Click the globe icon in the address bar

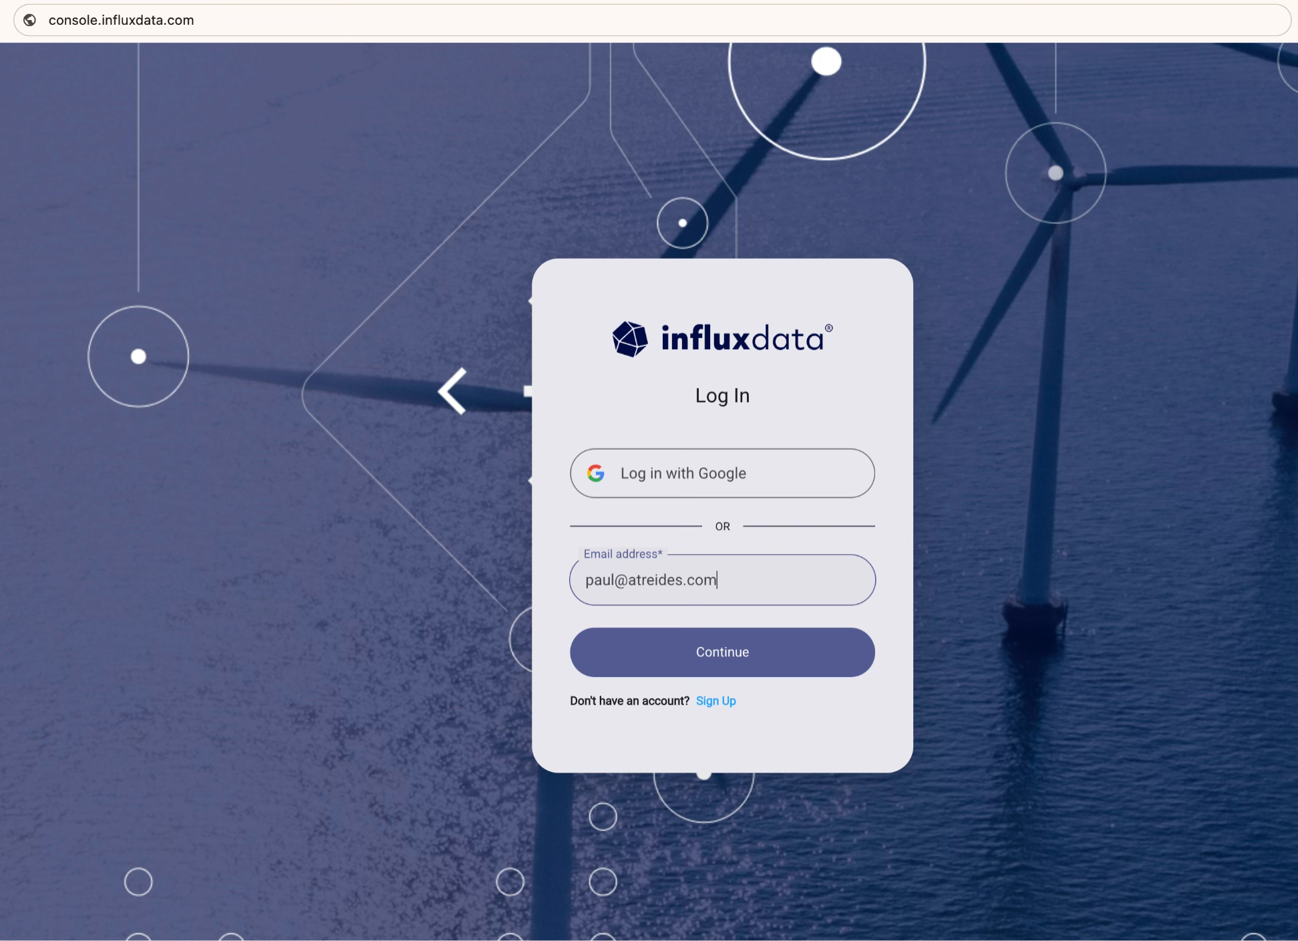tap(29, 20)
